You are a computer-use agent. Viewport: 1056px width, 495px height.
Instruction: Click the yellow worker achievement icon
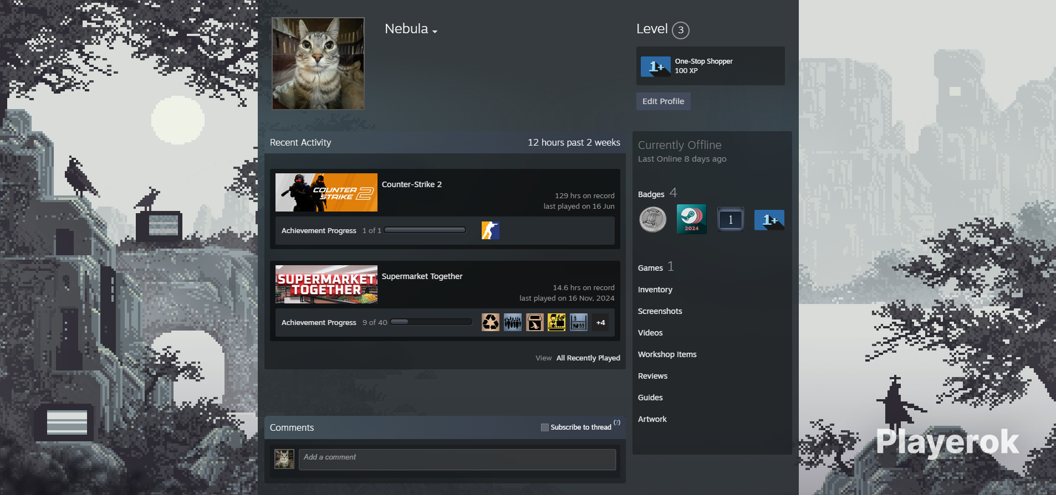point(557,322)
